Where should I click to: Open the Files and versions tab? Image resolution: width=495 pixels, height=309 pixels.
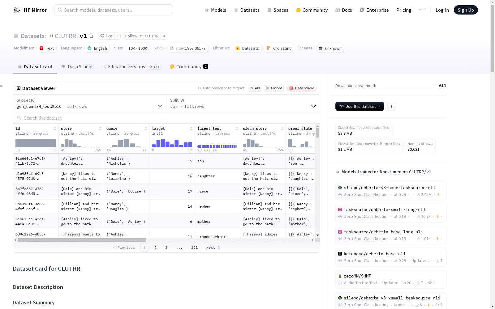point(131,67)
